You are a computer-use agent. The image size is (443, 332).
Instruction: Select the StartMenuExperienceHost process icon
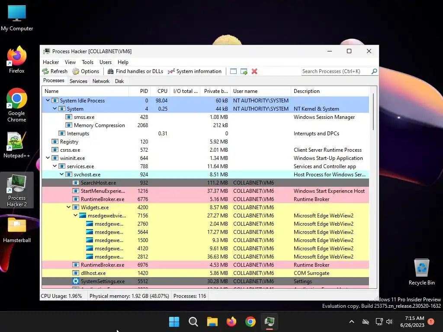(75, 191)
